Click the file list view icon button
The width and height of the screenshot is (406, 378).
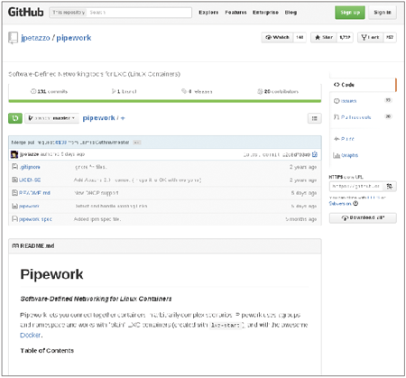314,118
